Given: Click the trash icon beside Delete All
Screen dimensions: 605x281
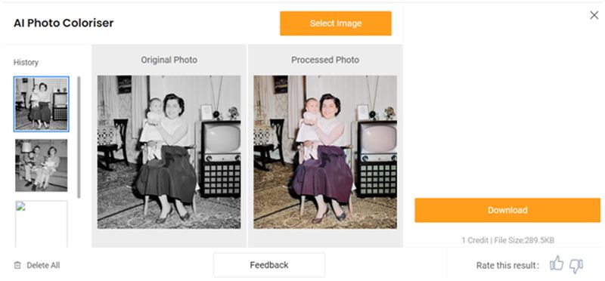Looking at the screenshot, I should 17,265.
